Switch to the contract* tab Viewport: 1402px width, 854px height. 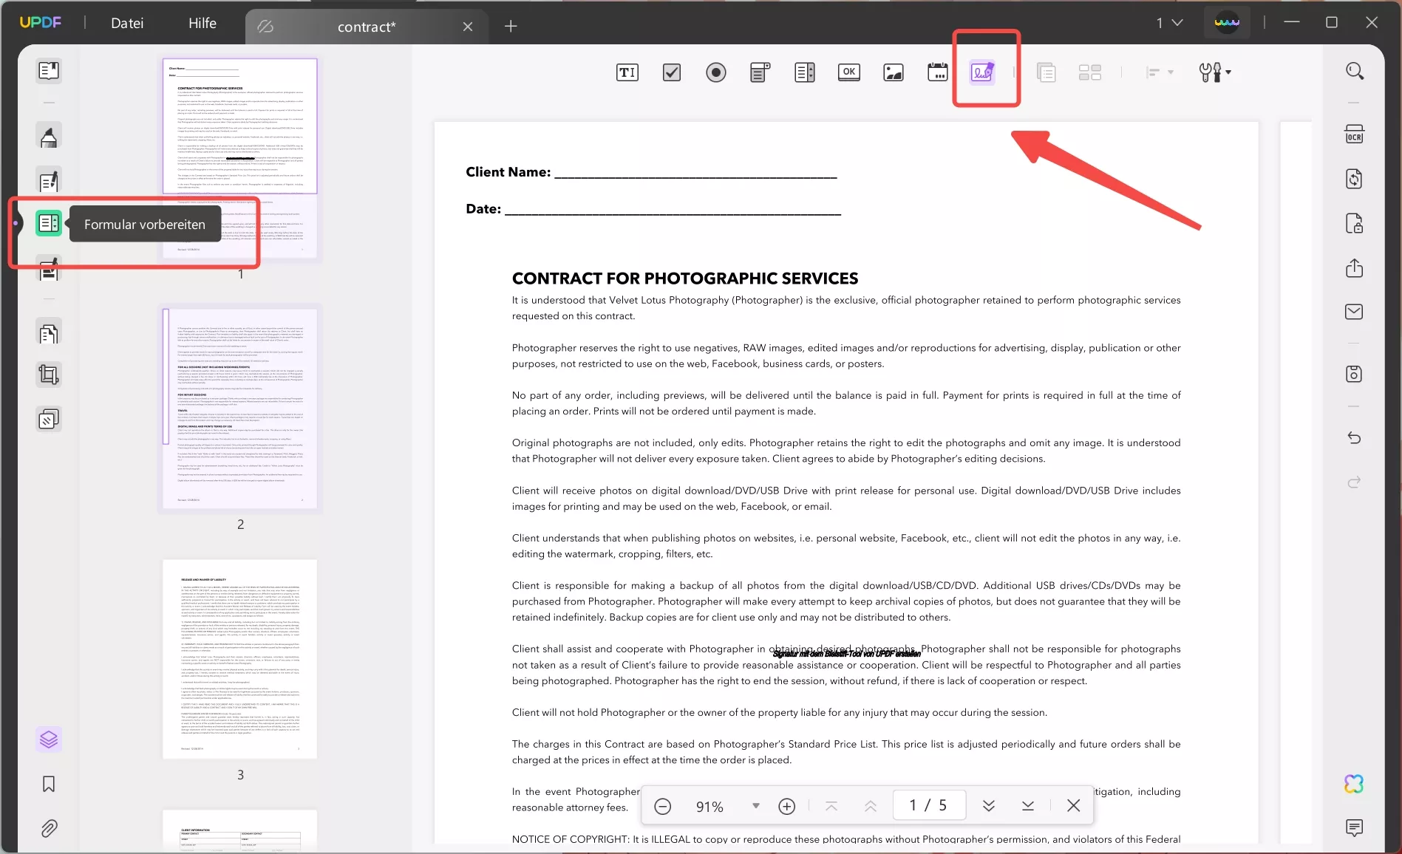367,27
